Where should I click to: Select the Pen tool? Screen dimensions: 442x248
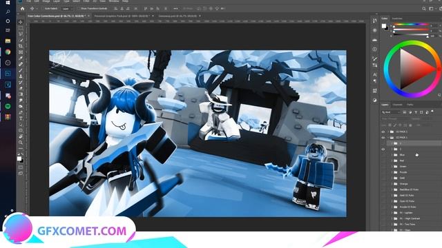(x=21, y=112)
